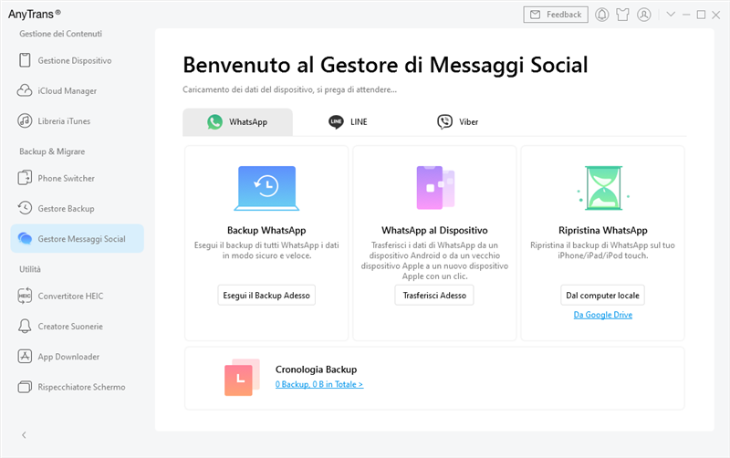Open Convertitore HEIC utility
This screenshot has width=730, height=458.
[78, 296]
